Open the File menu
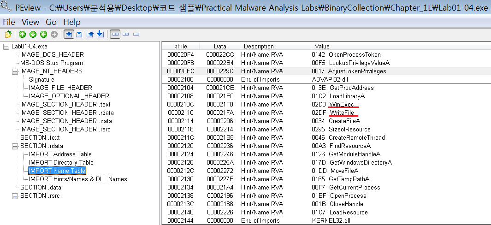 click(9, 22)
